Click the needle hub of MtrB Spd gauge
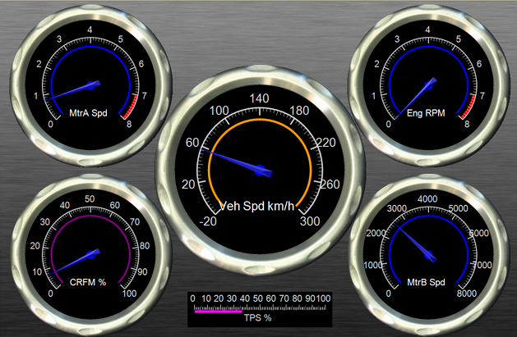 429,254
